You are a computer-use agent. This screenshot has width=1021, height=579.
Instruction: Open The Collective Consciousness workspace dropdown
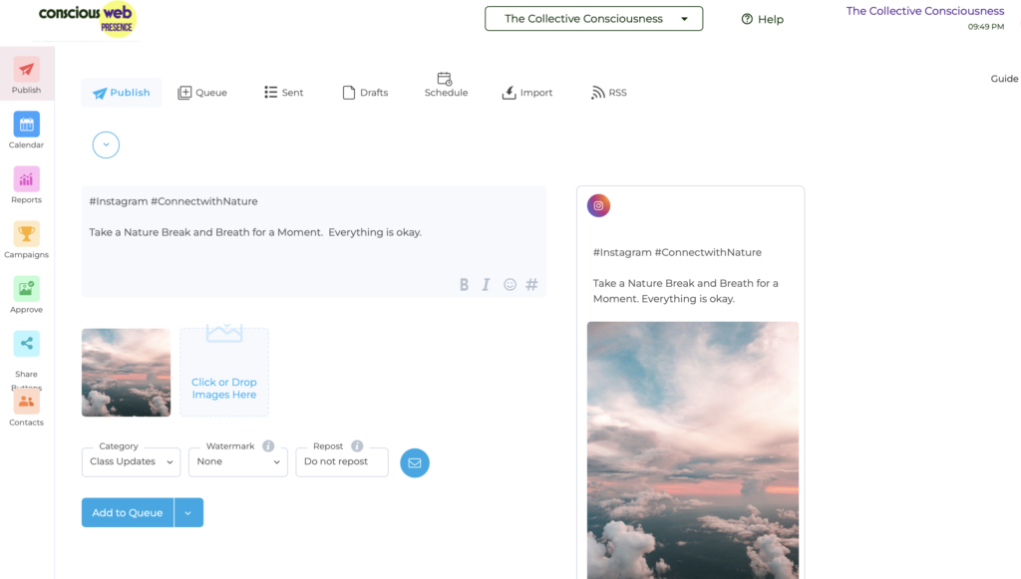click(x=593, y=19)
